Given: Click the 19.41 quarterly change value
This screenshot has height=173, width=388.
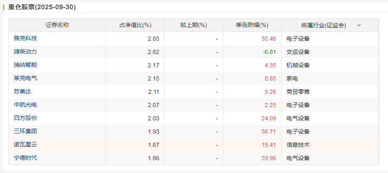Looking at the screenshot, I should point(269,145).
